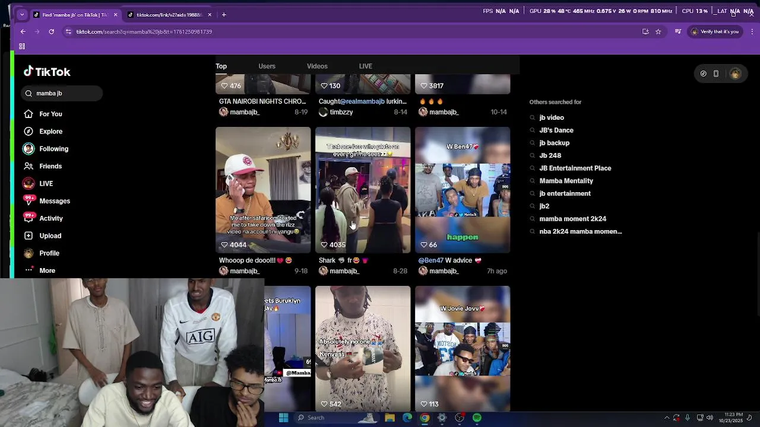Search for suggested term 'jb video'
The width and height of the screenshot is (760, 427).
(x=552, y=117)
